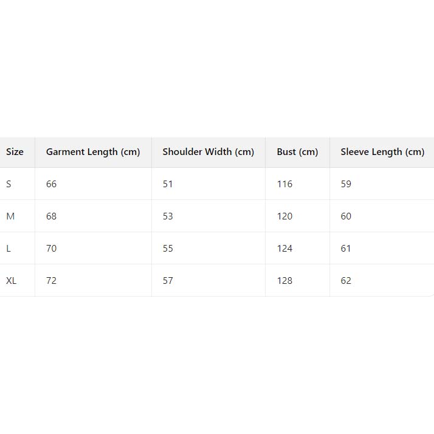This screenshot has height=434, width=434.
Task: Click sleeve length value 61
Action: click(x=346, y=249)
